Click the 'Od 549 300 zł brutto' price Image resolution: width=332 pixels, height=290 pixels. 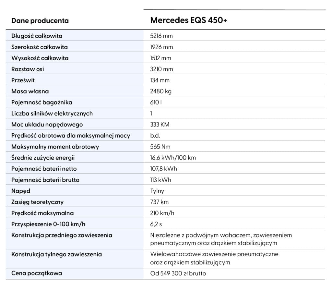(x=178, y=273)
